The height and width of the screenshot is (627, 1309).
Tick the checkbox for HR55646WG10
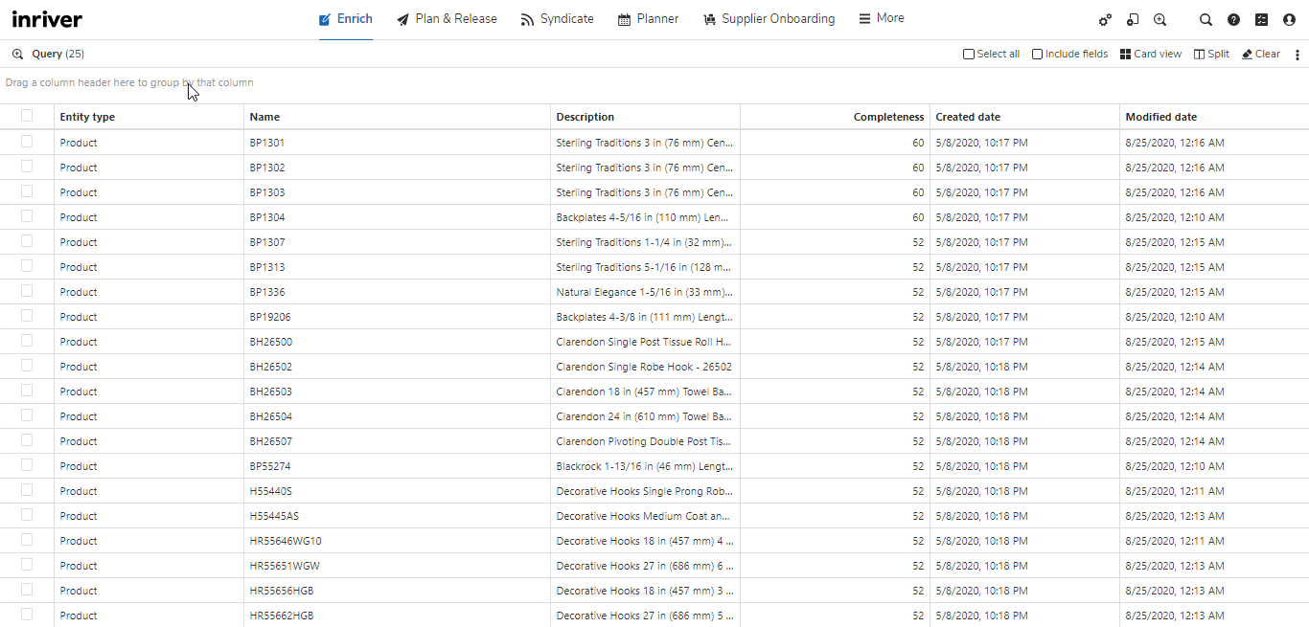point(27,540)
